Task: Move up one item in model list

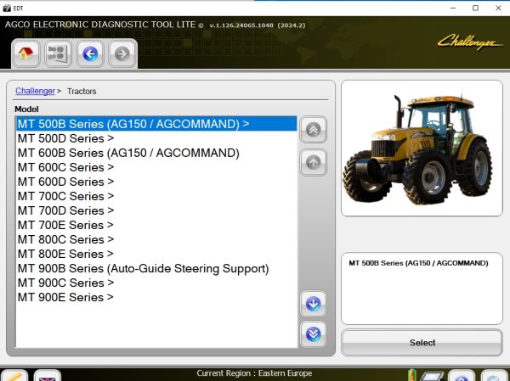Action: point(313,162)
